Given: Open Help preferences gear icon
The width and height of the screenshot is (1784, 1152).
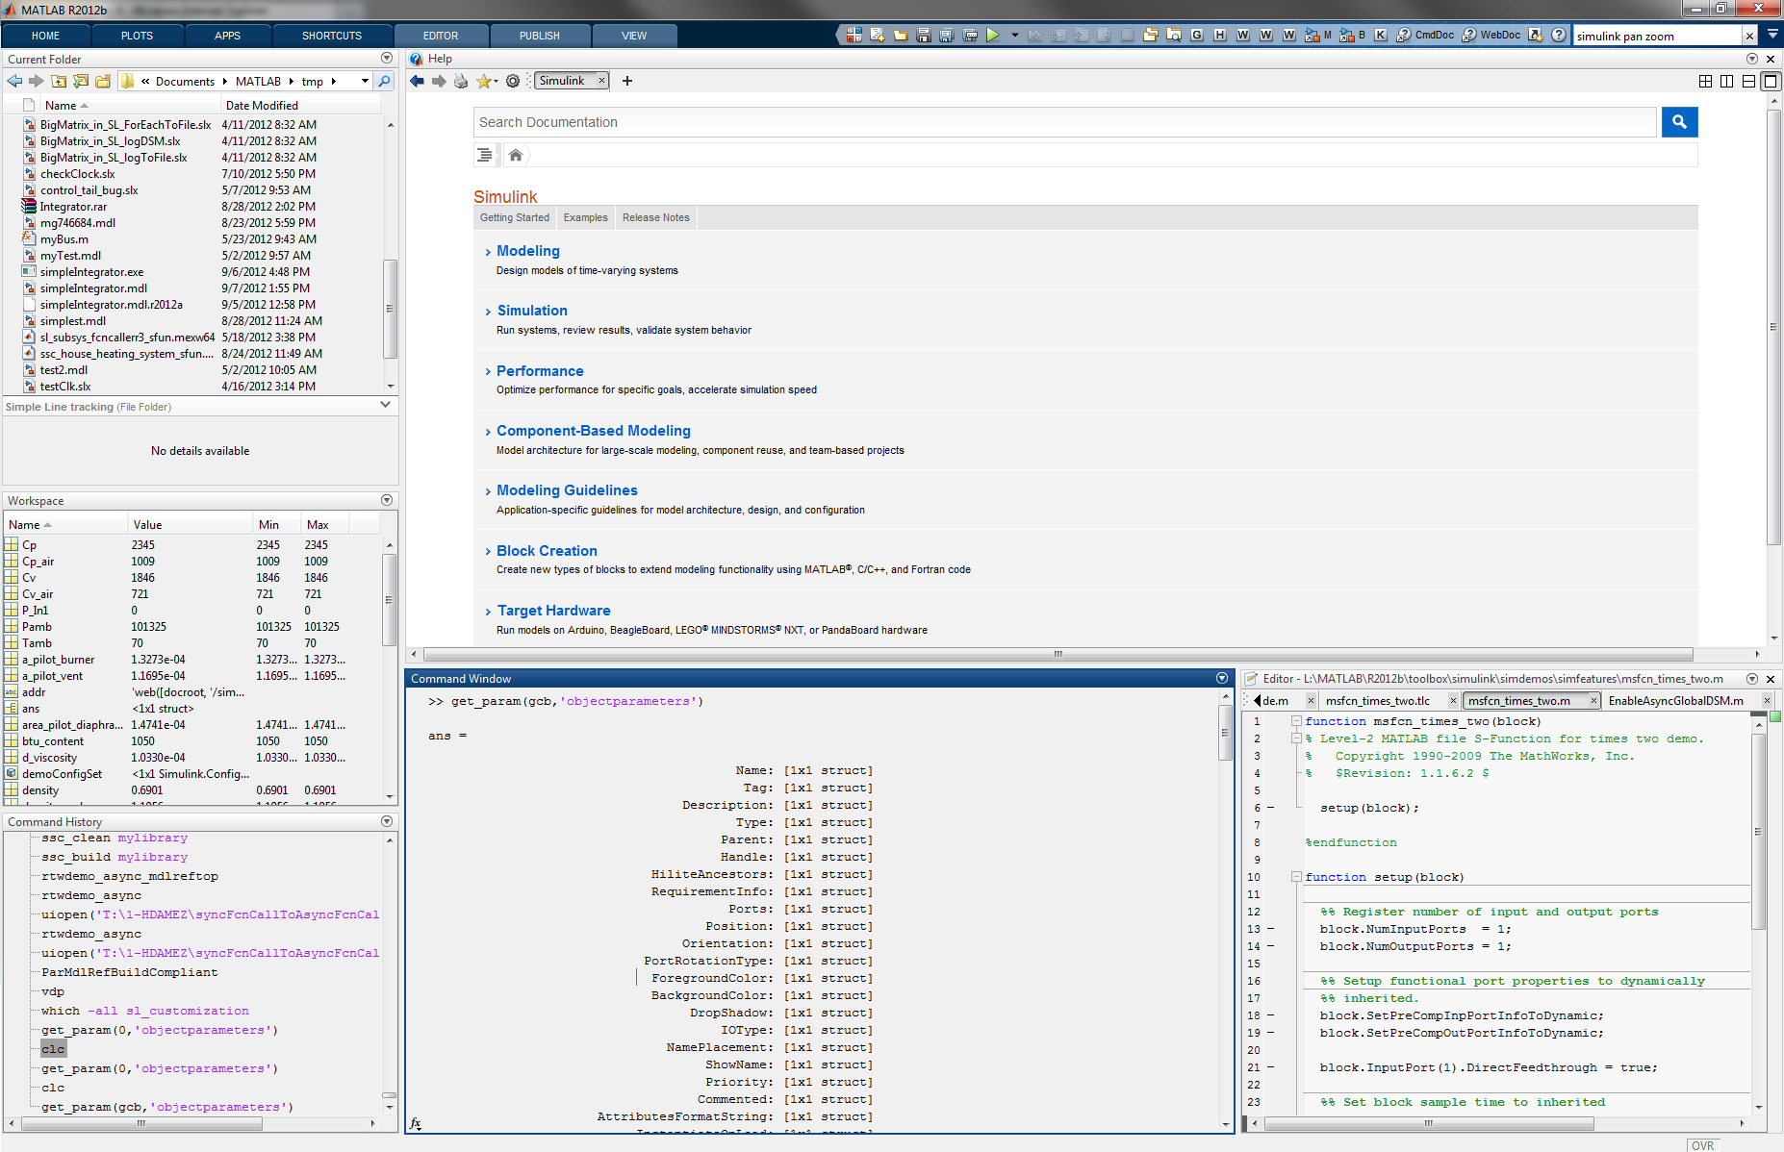Looking at the screenshot, I should click(x=513, y=82).
